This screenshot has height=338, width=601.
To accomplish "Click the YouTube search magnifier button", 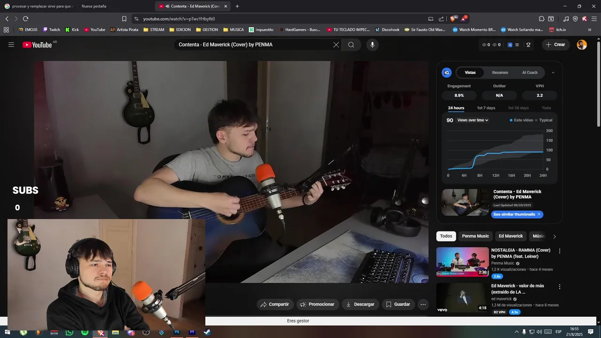I will pyautogui.click(x=351, y=45).
